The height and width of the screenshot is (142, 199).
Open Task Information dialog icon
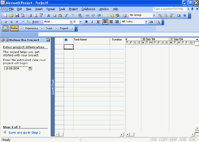click(106, 15)
